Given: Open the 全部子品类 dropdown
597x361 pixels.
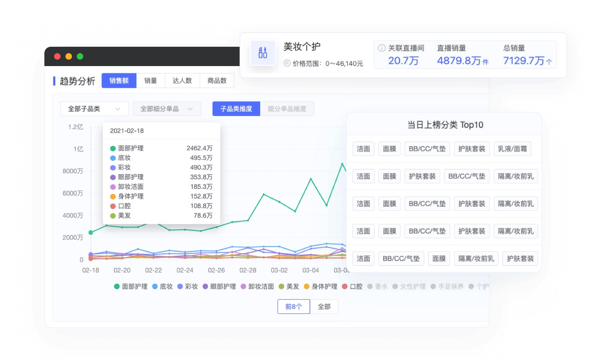Looking at the screenshot, I should [94, 109].
